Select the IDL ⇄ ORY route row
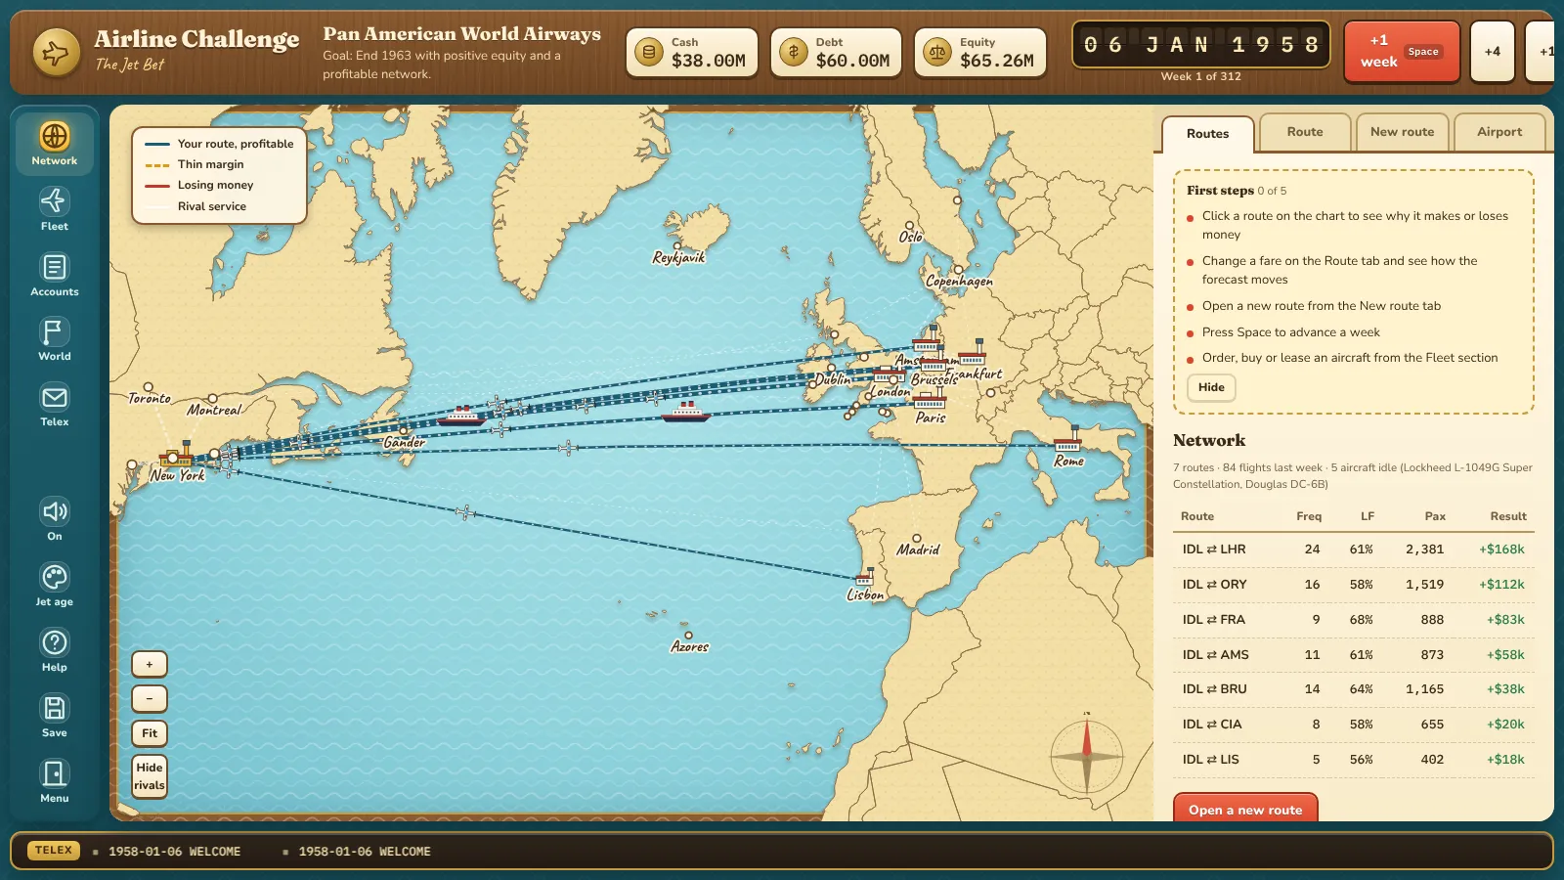 pos(1354,585)
